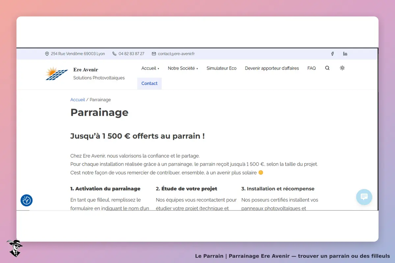This screenshot has height=263, width=395.
Task: Click the Ere Avenir solar panel logo
Action: coord(57,74)
